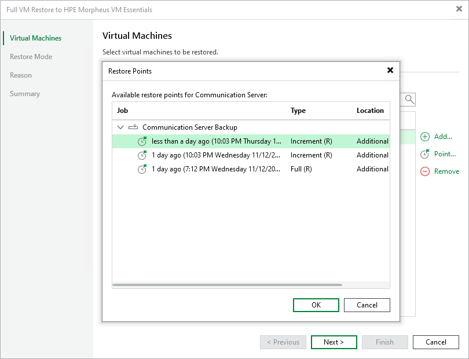Click the search magnifier icon in the wizard
469x359 pixels.
tap(409, 100)
